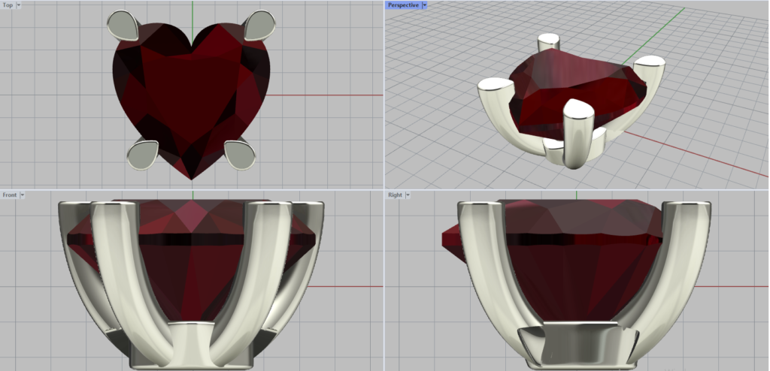Pick the upper-right prong in Top view
Image resolution: width=770 pixels, height=371 pixels.
pos(259,26)
